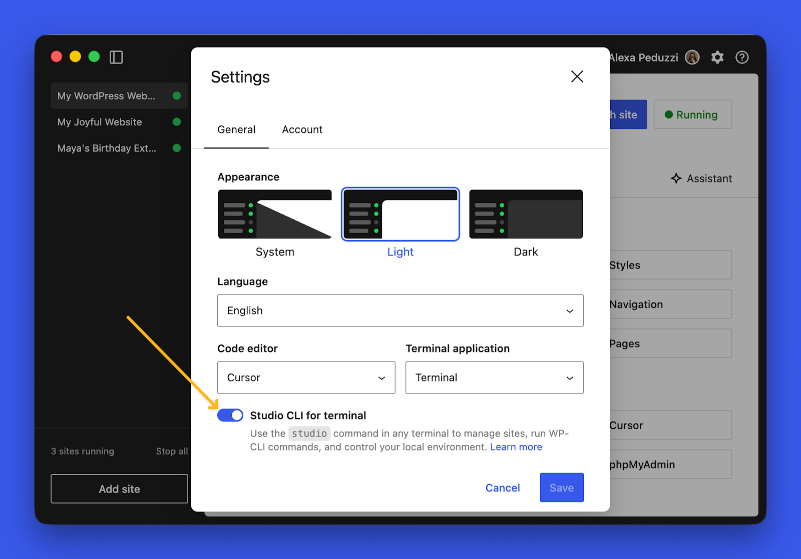Click the help question mark icon
This screenshot has height=559, width=801.
(x=741, y=57)
